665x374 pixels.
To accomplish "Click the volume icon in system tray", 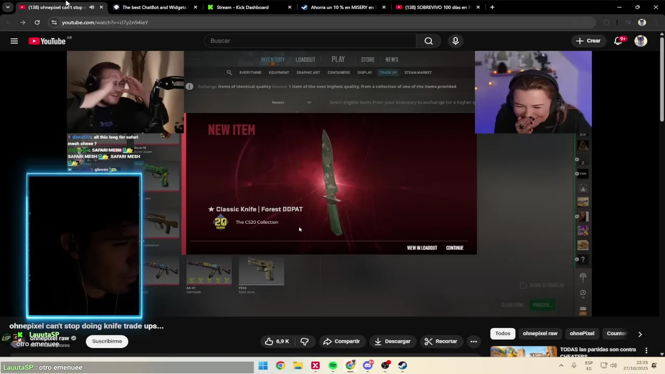I will (x=614, y=366).
